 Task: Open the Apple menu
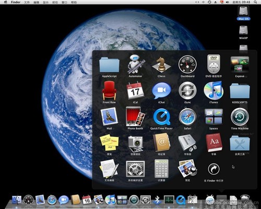click(x=5, y=2)
